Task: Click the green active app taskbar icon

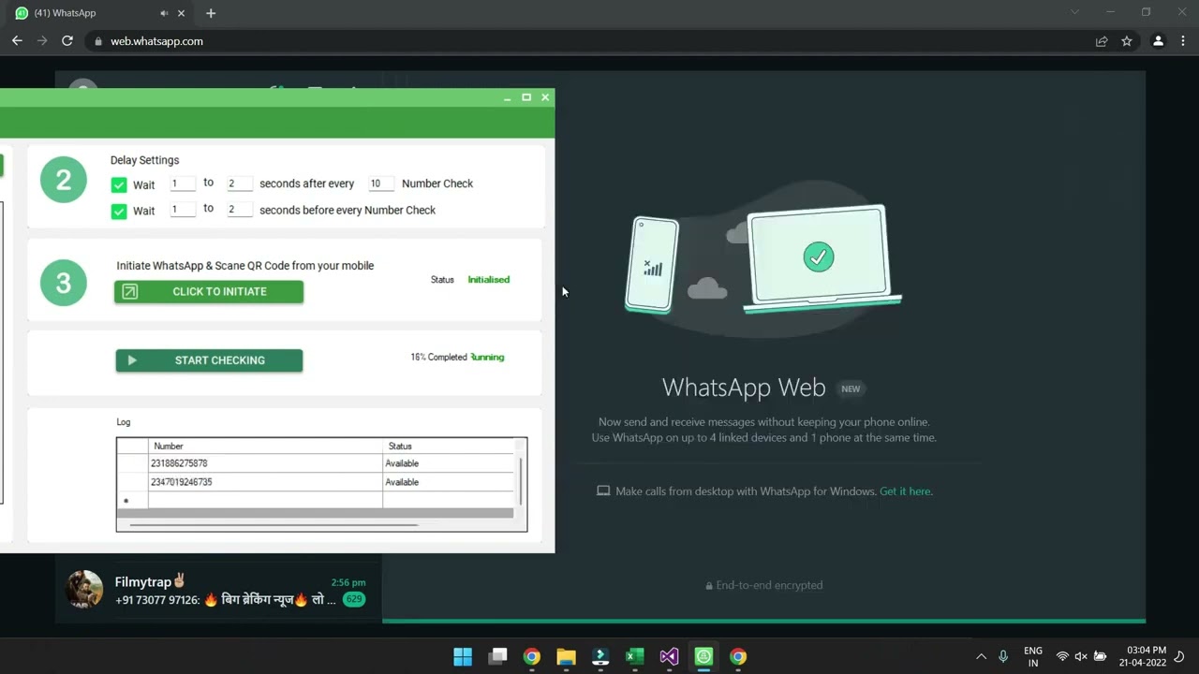Action: pyautogui.click(x=703, y=656)
